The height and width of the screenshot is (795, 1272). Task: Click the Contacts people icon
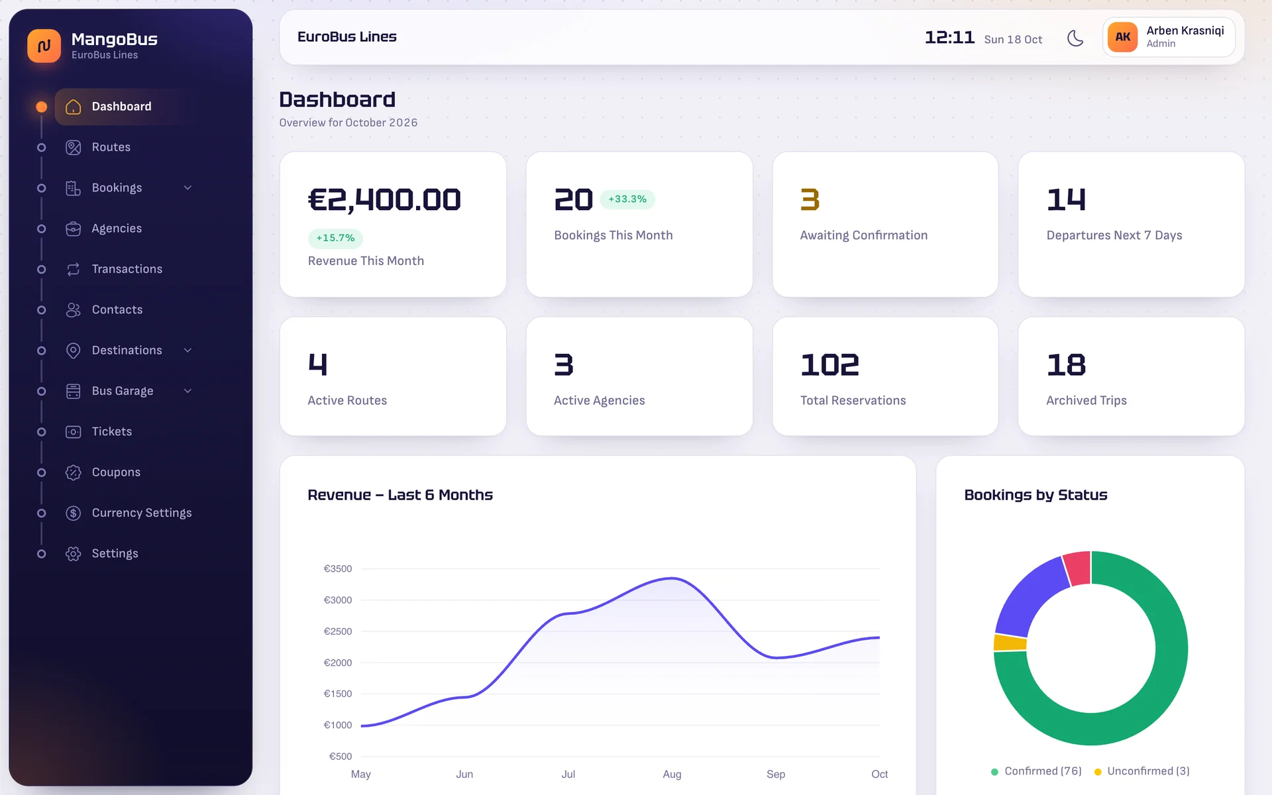tap(74, 310)
